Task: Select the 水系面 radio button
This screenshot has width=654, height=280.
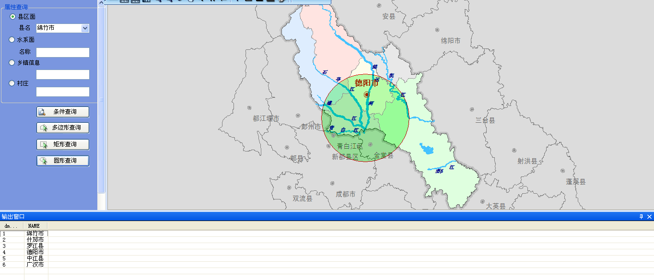Action: tap(11, 40)
